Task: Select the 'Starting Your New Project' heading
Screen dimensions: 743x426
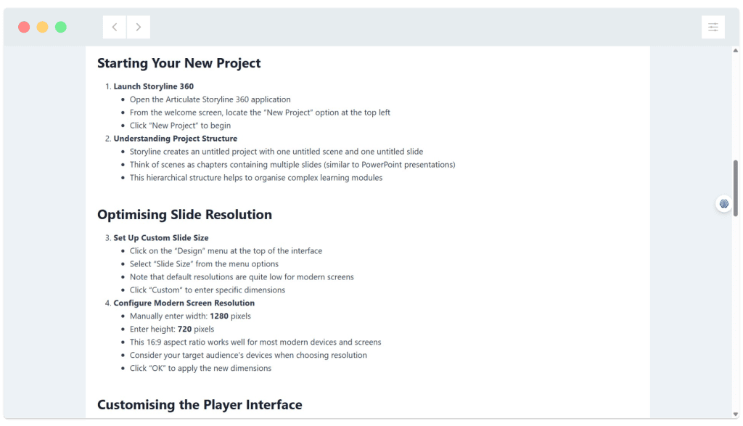Action: (178, 63)
